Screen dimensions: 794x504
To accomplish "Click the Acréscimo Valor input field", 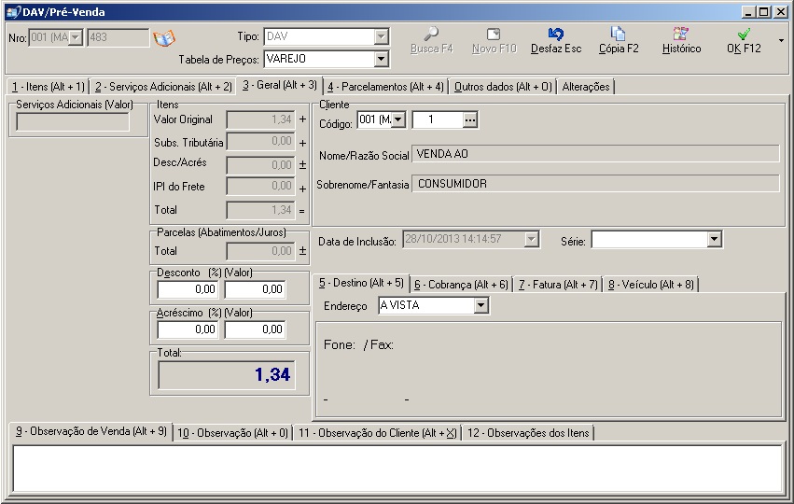I will coord(255,329).
